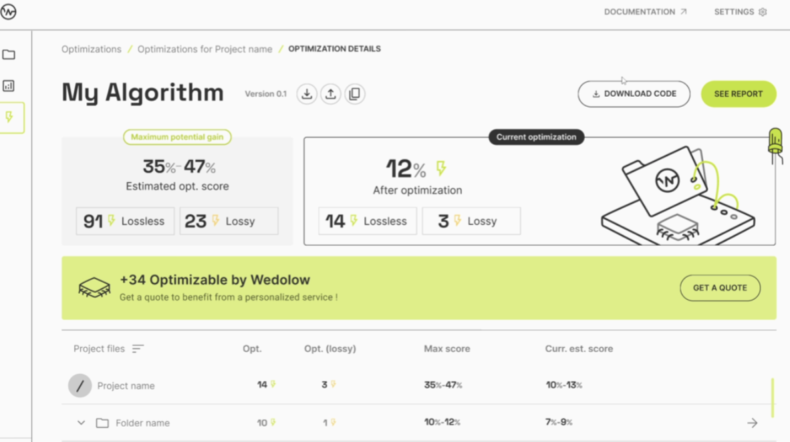This screenshot has height=442, width=790.
Task: Click the See Report button
Action: (x=738, y=94)
